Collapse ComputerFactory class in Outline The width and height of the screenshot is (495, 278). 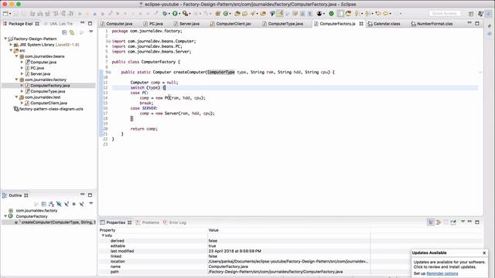(x=5, y=216)
